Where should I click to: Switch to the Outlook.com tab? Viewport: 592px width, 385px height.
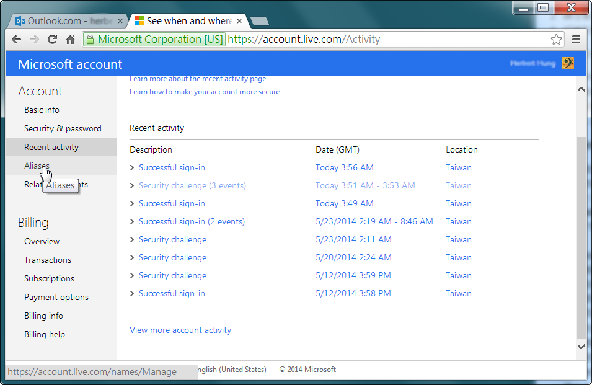point(68,21)
